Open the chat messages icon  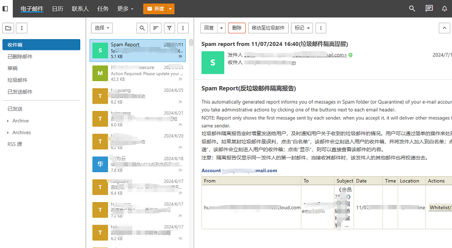tap(429, 8)
